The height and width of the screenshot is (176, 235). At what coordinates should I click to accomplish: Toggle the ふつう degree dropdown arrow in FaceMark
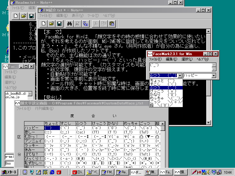coord(180,76)
